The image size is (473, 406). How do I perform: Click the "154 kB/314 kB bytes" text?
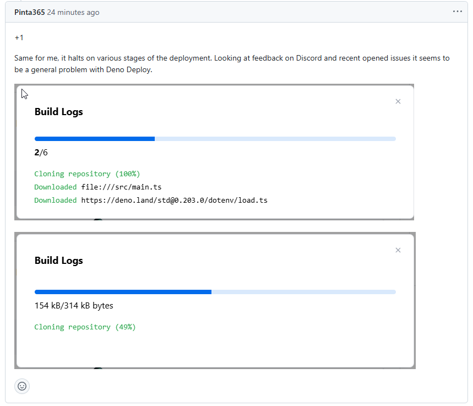coord(74,305)
